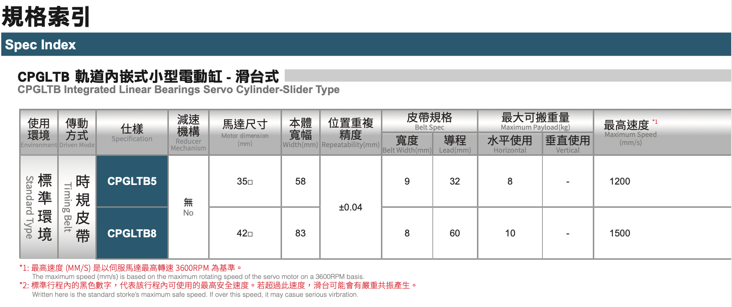
Task: Select the Timing Belt driven mode cell
Action: click(77, 207)
